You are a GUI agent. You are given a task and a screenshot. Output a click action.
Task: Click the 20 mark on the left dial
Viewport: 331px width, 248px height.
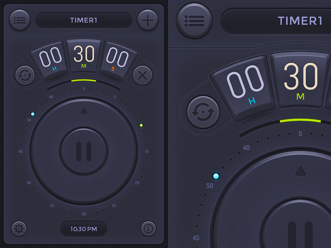[x=137, y=183]
